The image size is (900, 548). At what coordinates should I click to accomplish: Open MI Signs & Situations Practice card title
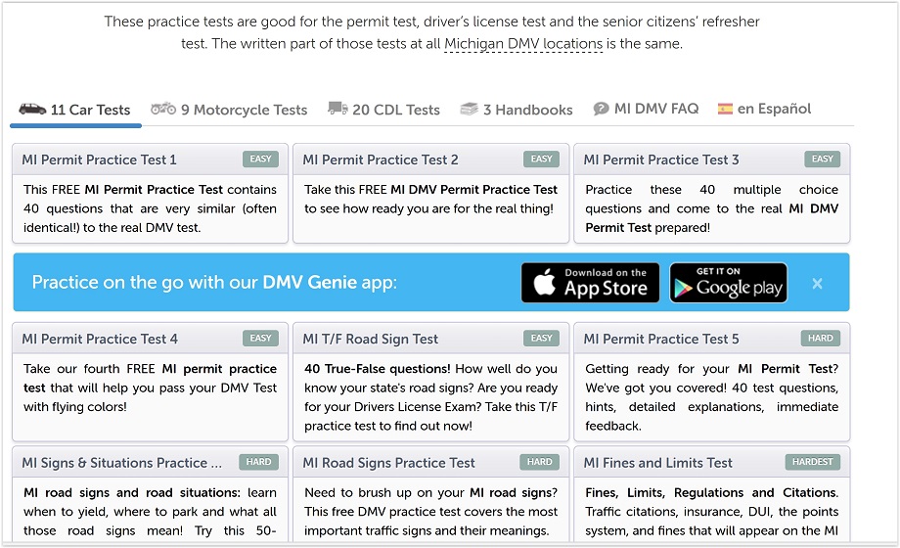[121, 463]
